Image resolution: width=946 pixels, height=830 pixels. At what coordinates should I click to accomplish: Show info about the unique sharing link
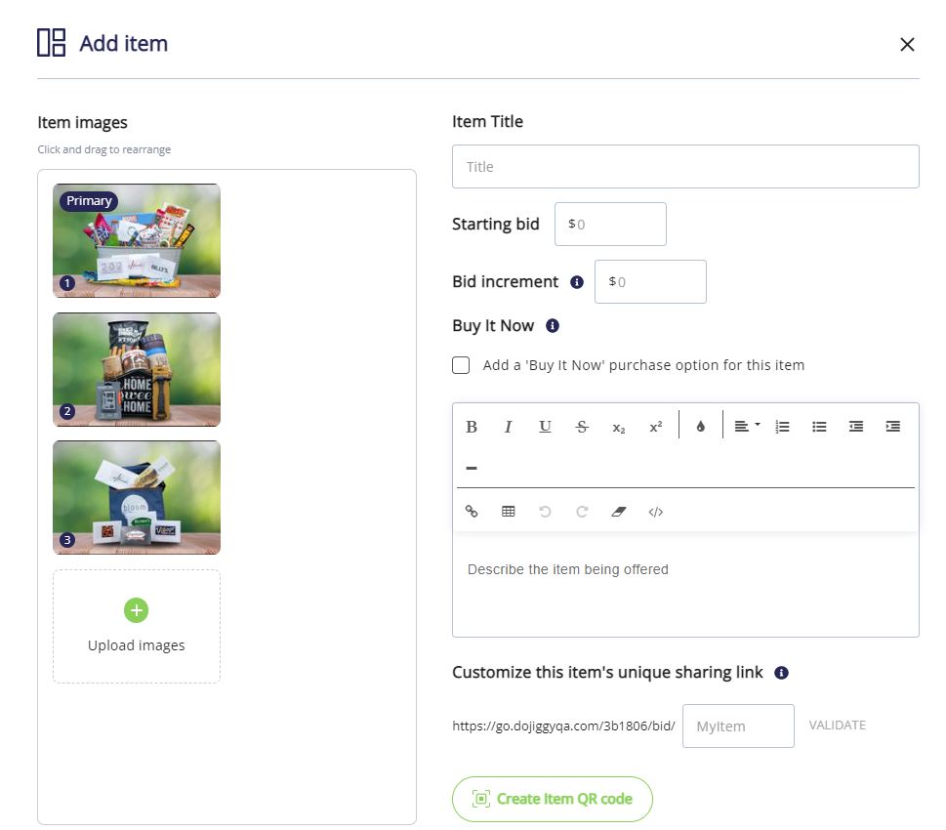coord(781,673)
